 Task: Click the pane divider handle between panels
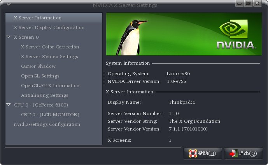(x=104, y=78)
